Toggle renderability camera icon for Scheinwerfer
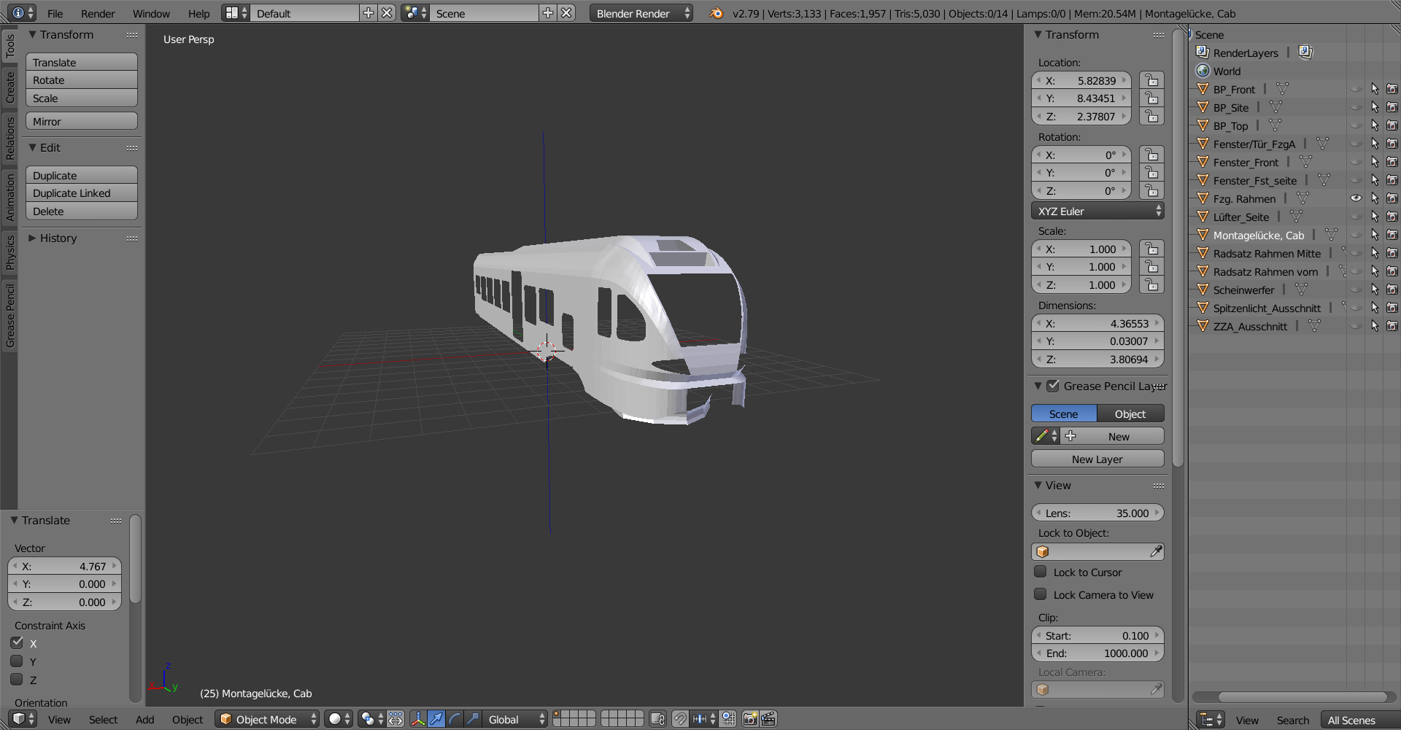Viewport: 1401px width, 730px height. 1392,290
